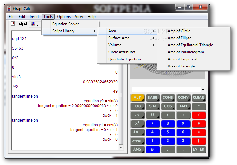Click the output scrollbar down arrow
The width and height of the screenshot is (237, 165).
pyautogui.click(x=121, y=148)
